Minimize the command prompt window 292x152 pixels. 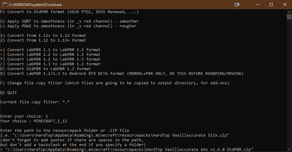click(257, 4)
